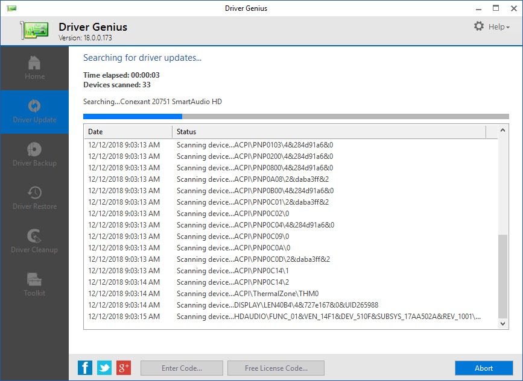Click the Driver Genius logo in the header
This screenshot has width=523, height=381.
click(x=34, y=30)
